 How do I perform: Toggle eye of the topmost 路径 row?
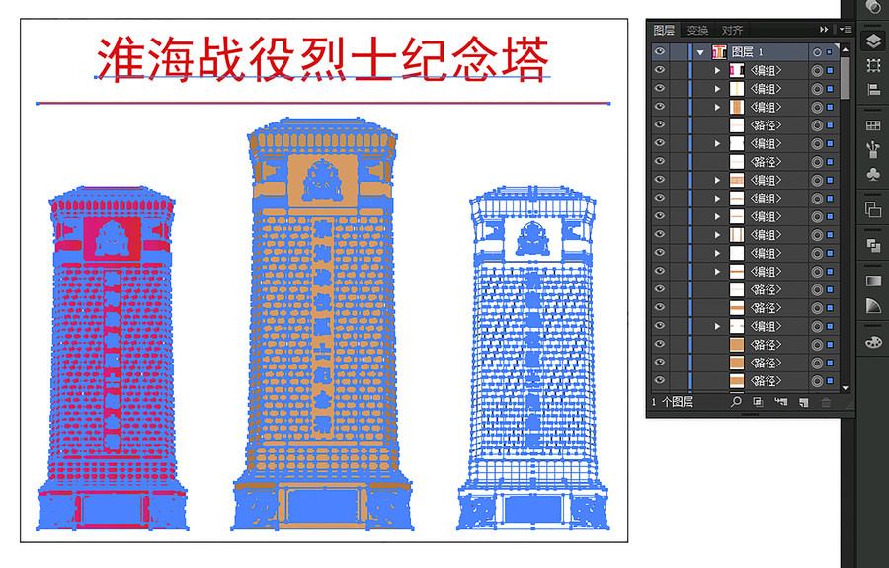[x=660, y=124]
